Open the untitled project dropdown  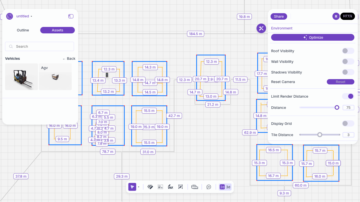point(24,16)
